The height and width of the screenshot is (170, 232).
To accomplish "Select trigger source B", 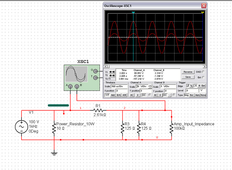I will click(x=199, y=86).
